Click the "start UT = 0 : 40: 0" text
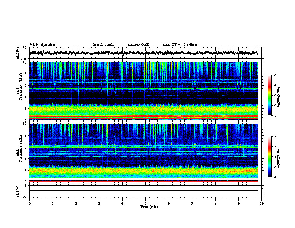295x228 pixels. click(180, 45)
